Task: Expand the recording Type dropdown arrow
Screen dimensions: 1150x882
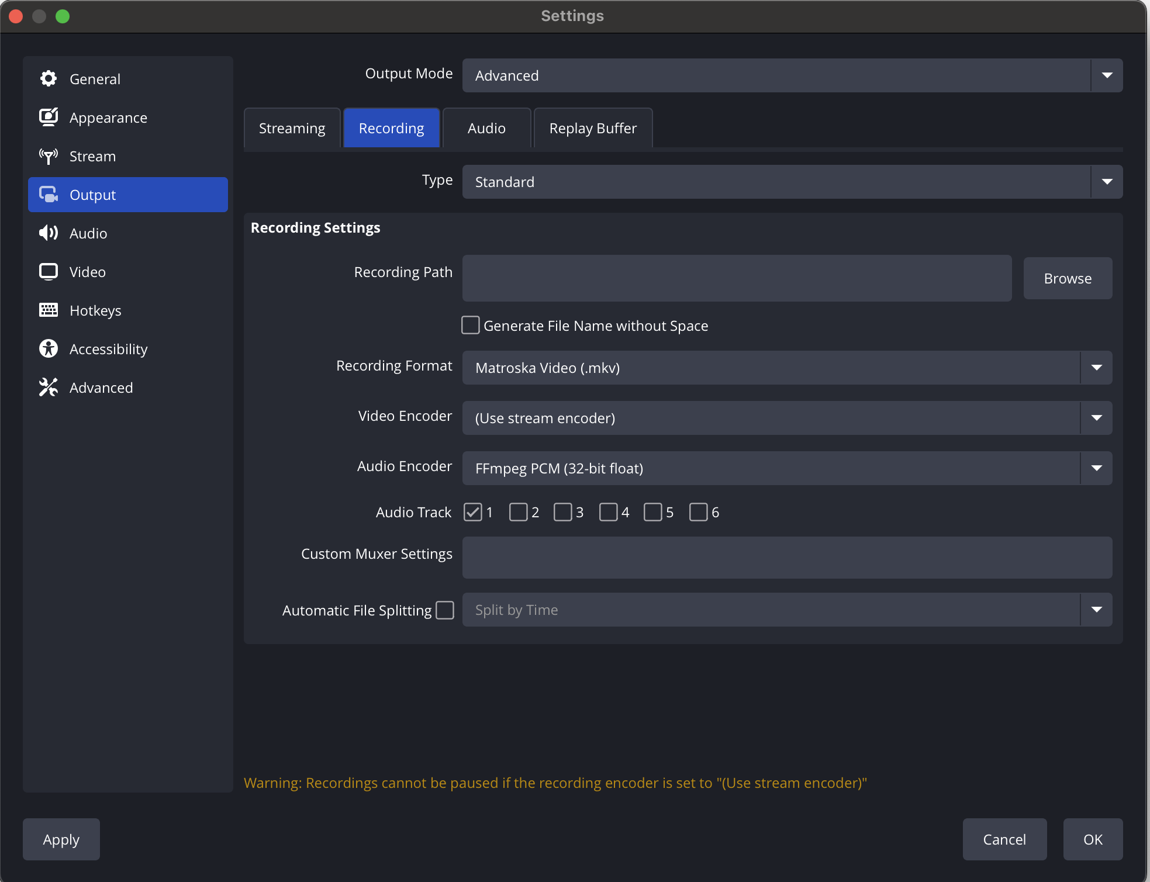Action: pyautogui.click(x=1107, y=182)
